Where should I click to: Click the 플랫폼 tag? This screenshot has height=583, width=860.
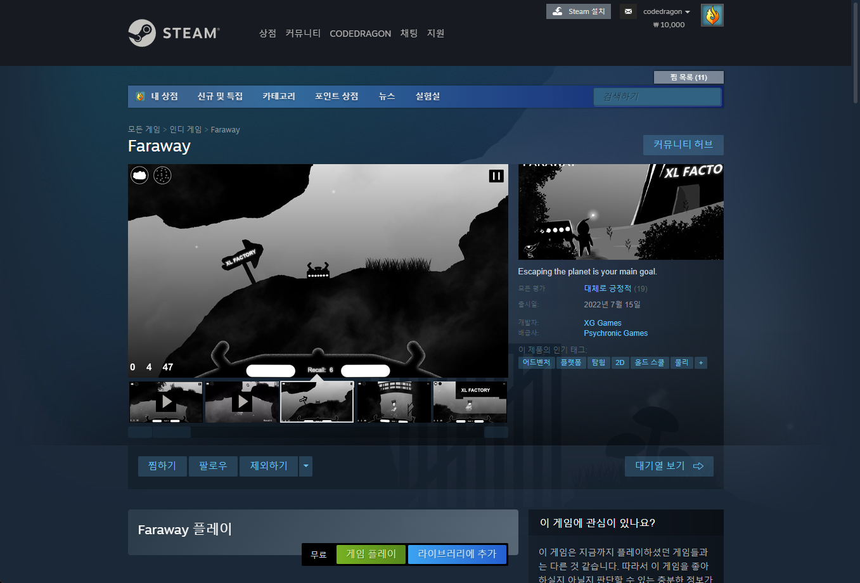coord(571,362)
